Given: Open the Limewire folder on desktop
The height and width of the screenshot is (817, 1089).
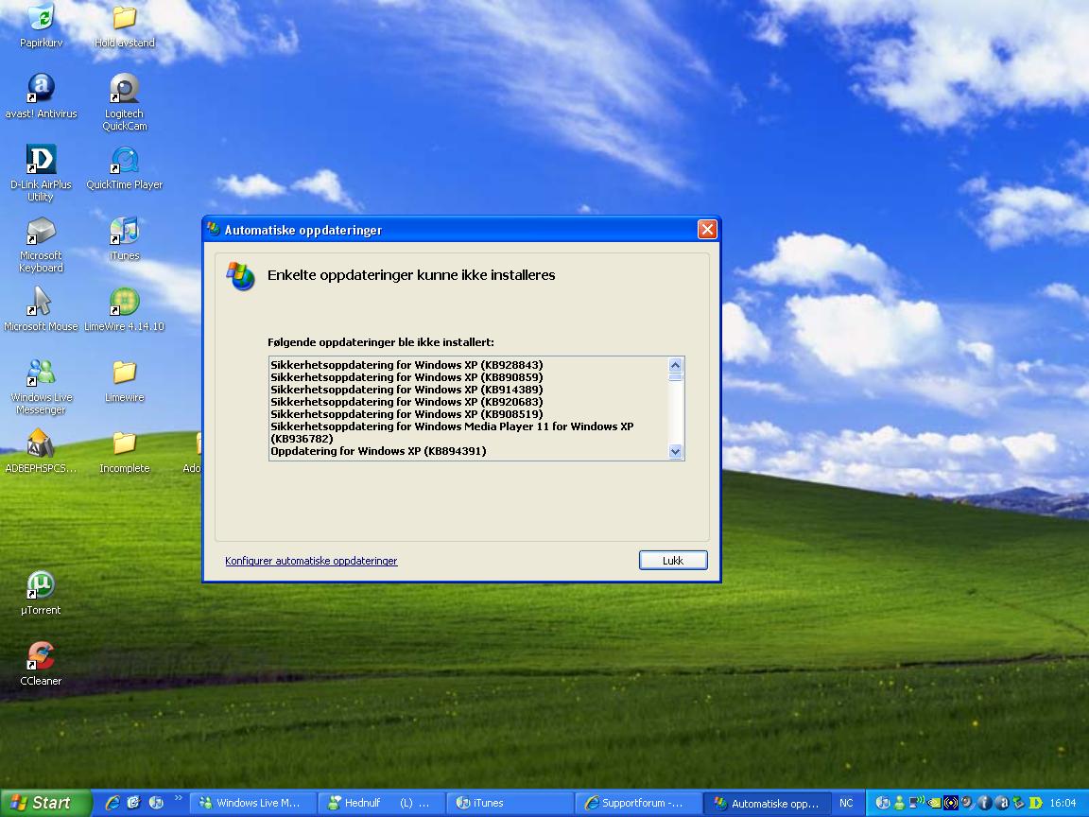Looking at the screenshot, I should [x=125, y=380].
